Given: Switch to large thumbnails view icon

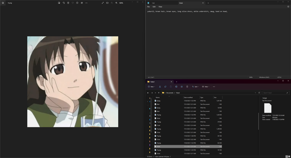Looking at the screenshot, I should click(289, 157).
